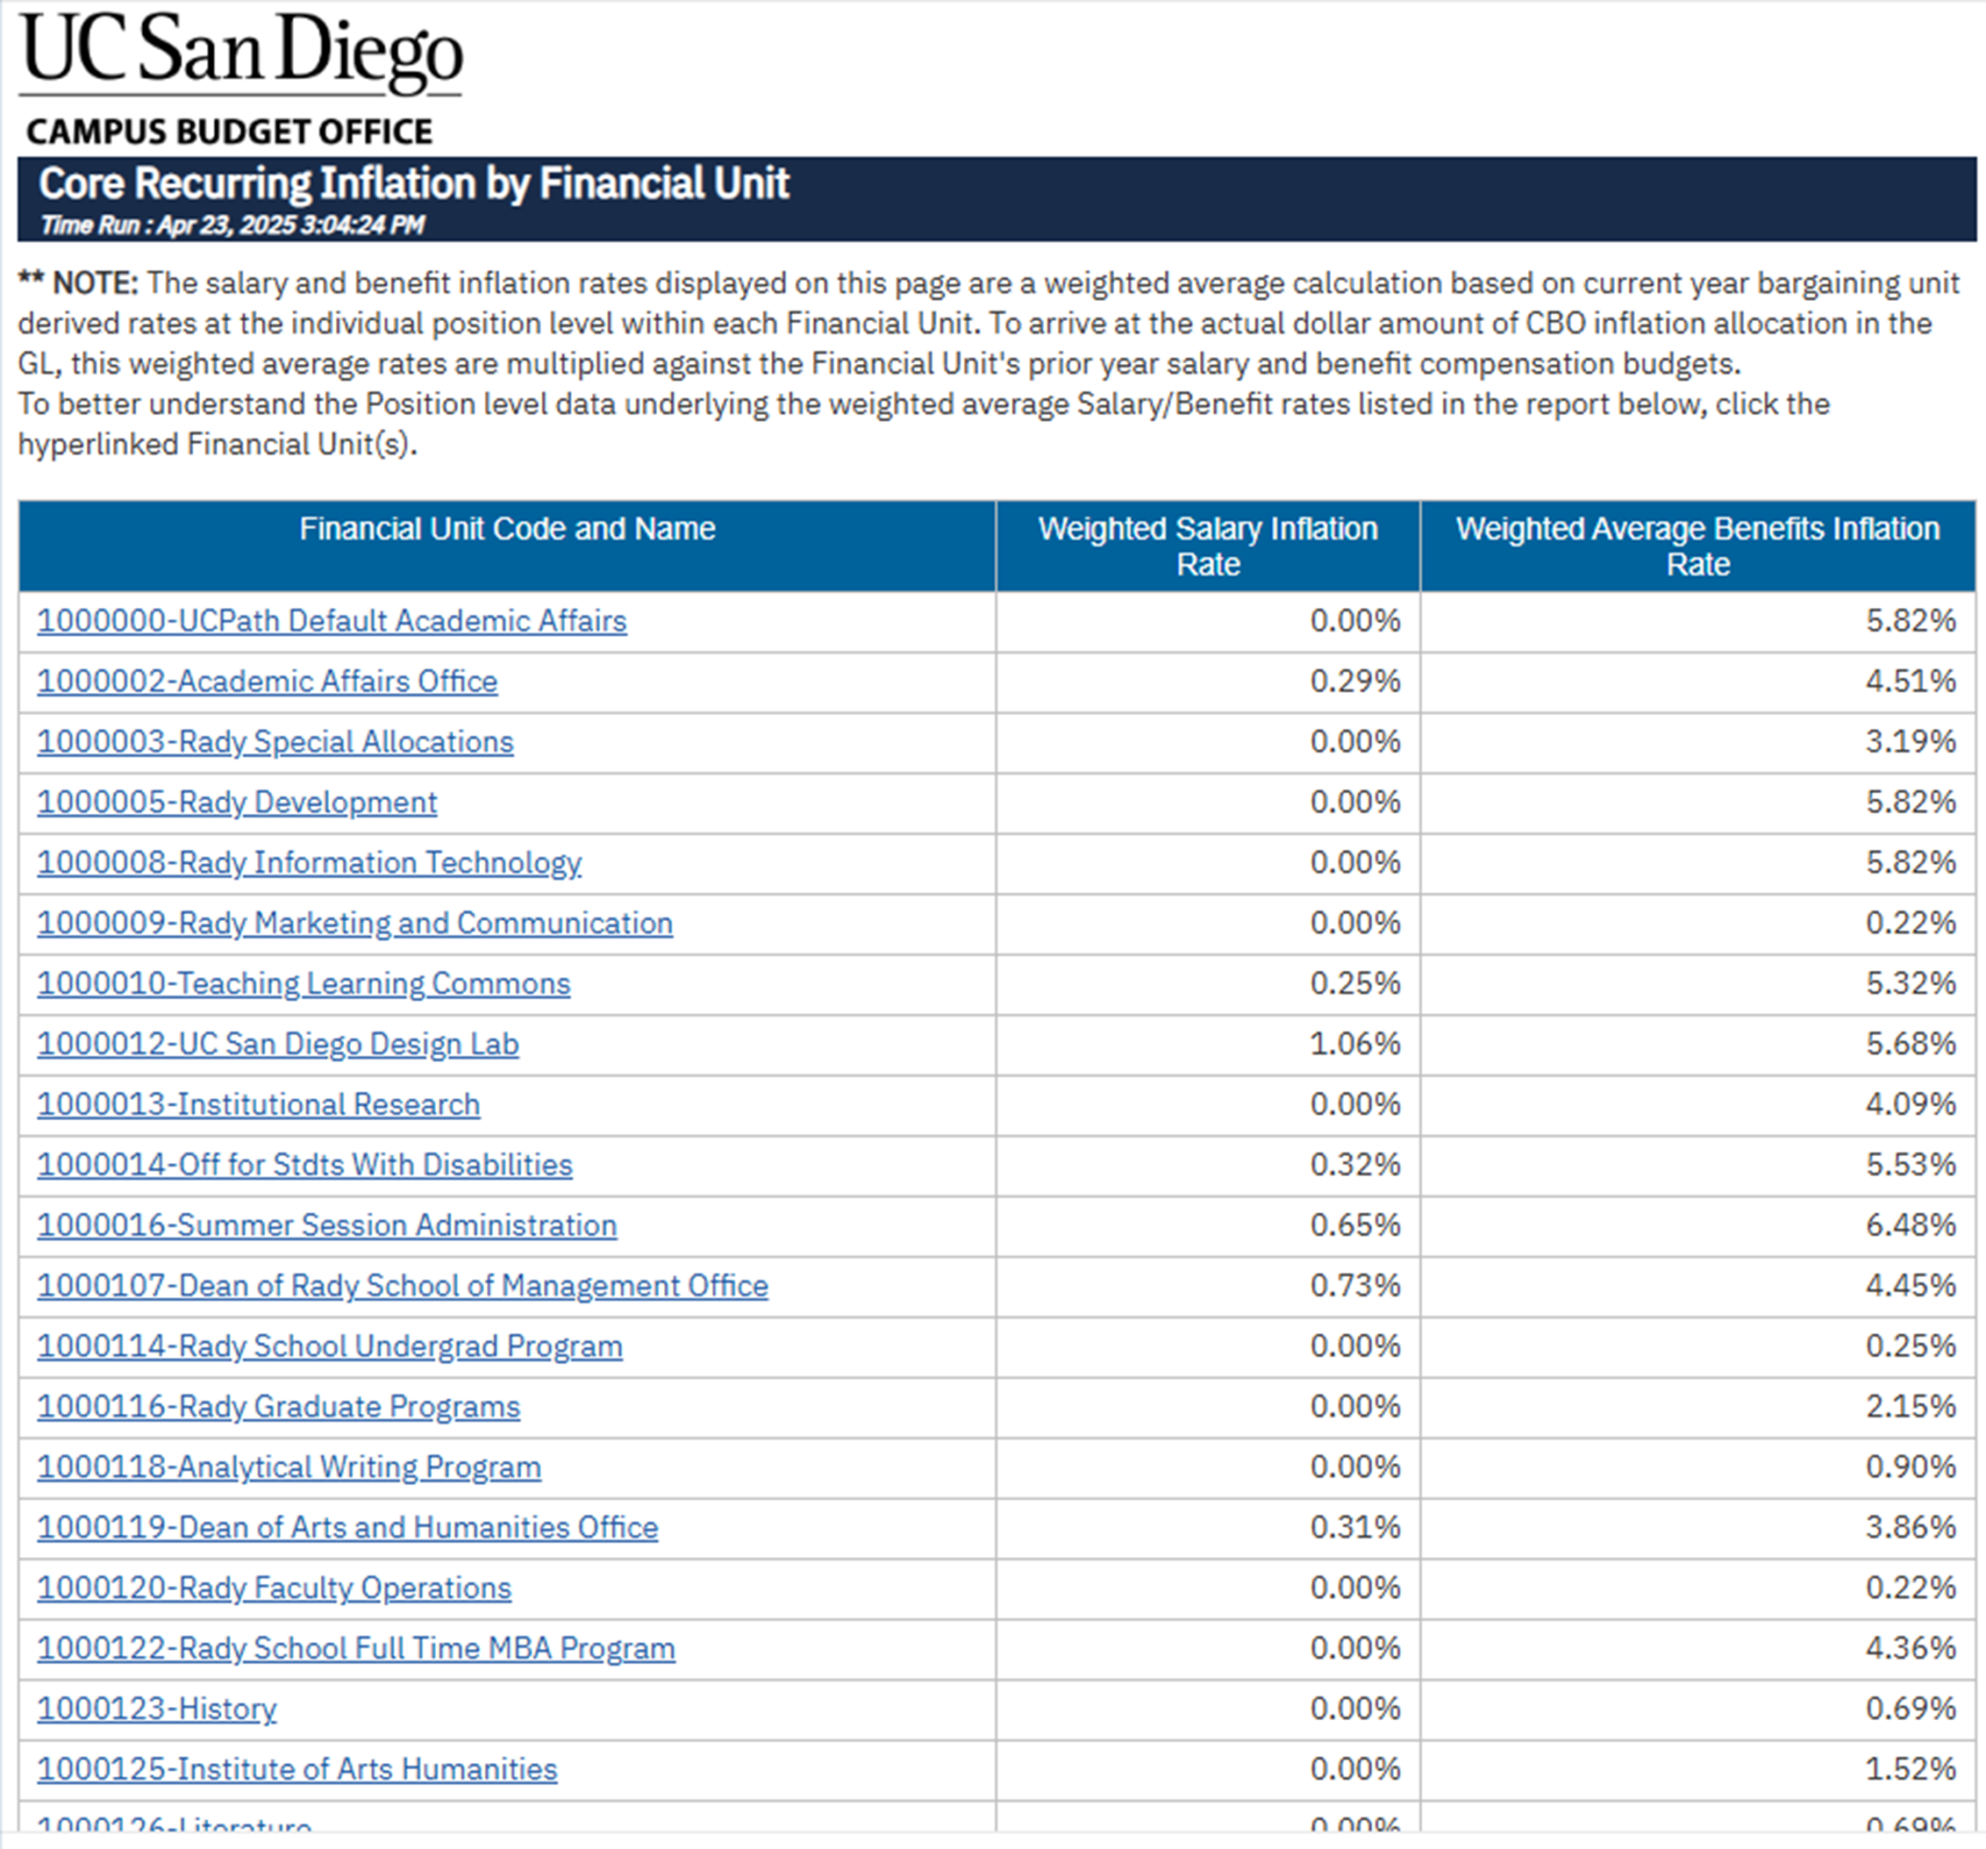This screenshot has width=1986, height=1849.
Task: Open 1000010-Teaching Learning Commons unit
Action: coord(304,984)
